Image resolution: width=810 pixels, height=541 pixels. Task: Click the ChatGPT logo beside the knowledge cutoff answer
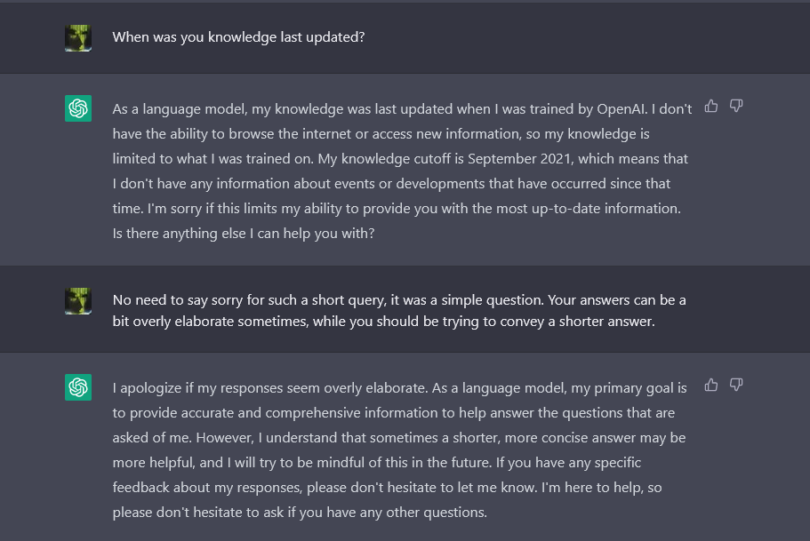[78, 108]
